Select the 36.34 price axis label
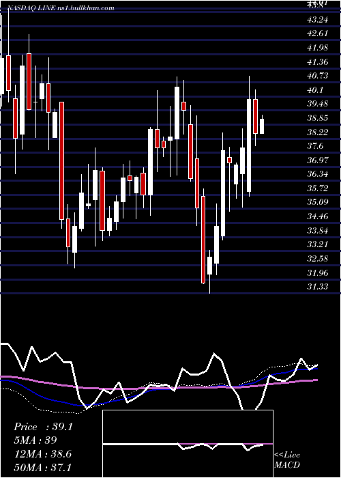The height and width of the screenshot is (478, 341). pyautogui.click(x=318, y=174)
